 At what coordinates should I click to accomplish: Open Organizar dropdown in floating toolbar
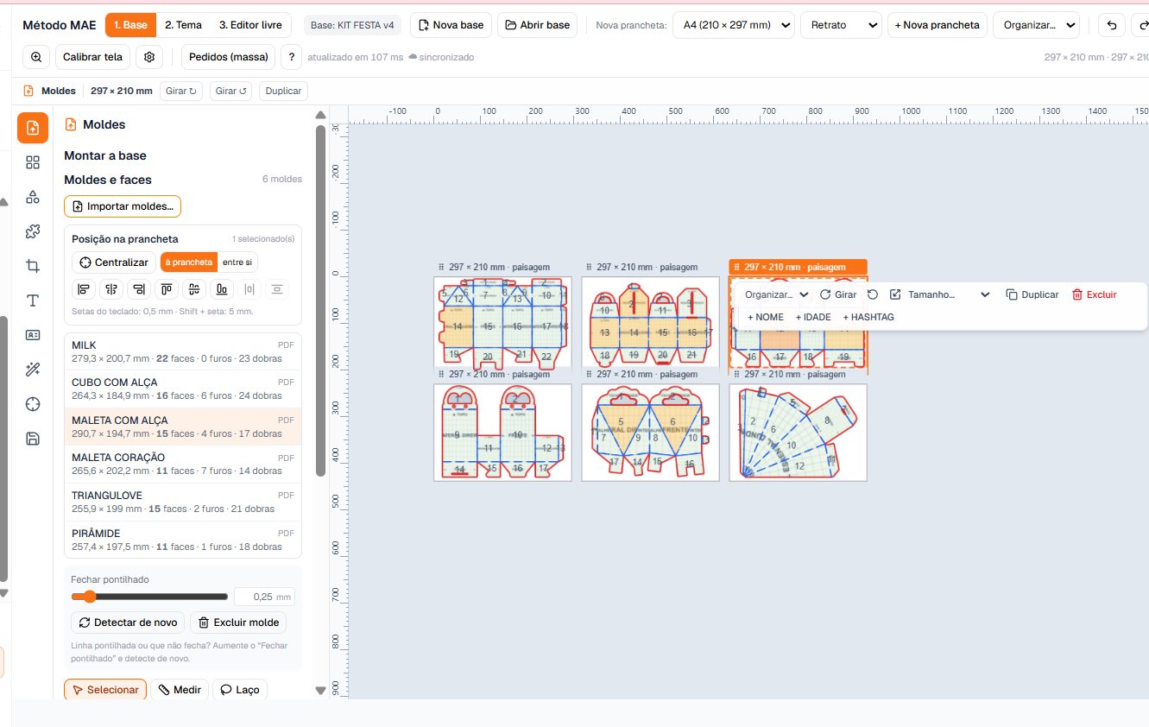[x=776, y=294]
